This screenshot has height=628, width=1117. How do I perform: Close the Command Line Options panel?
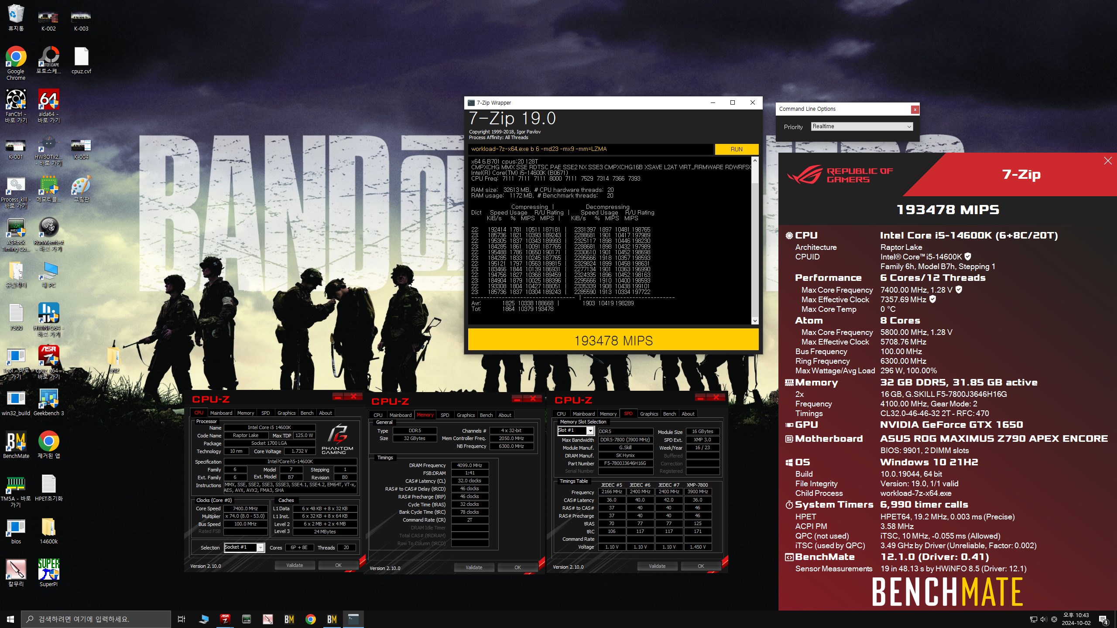click(915, 109)
